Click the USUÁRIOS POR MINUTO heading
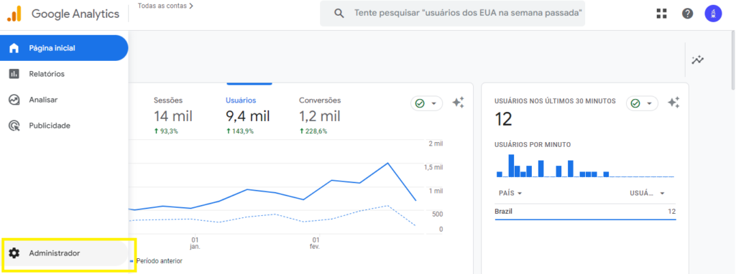Image resolution: width=736 pixels, height=274 pixels. [533, 145]
